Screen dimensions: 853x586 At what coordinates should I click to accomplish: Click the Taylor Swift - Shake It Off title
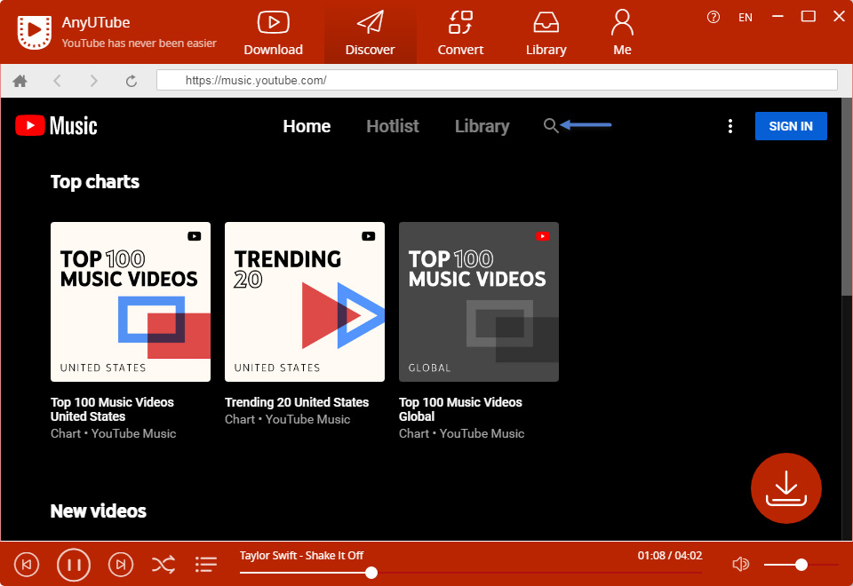click(x=301, y=556)
